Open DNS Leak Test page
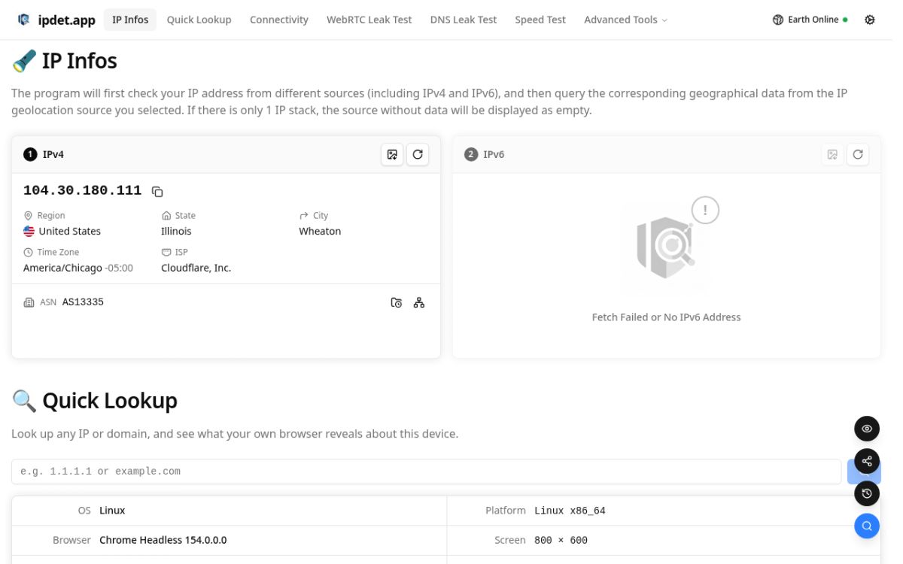903x564 pixels. pyautogui.click(x=464, y=20)
